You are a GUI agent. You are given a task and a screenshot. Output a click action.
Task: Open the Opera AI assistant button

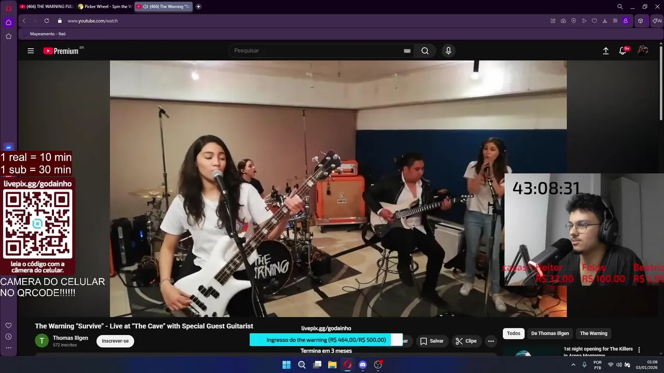657,21
